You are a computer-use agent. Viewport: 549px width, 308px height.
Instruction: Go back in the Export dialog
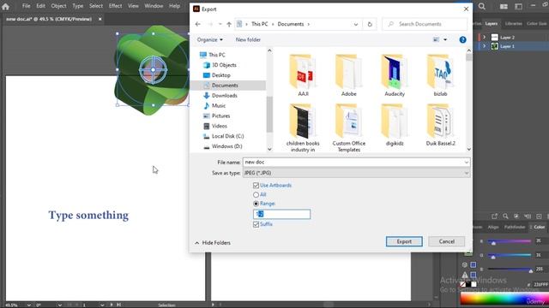click(198, 24)
